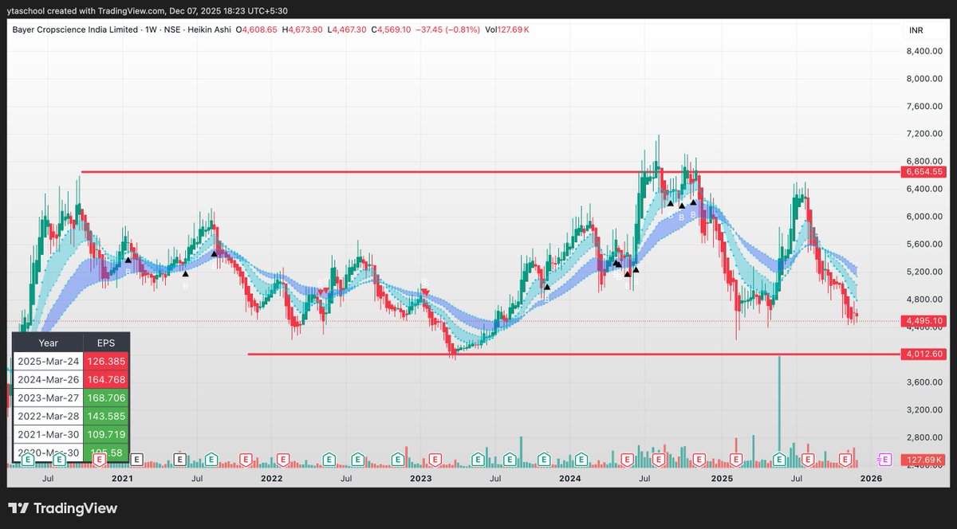
Task: Click the 3,600.00 price axis label
Action: click(x=924, y=382)
